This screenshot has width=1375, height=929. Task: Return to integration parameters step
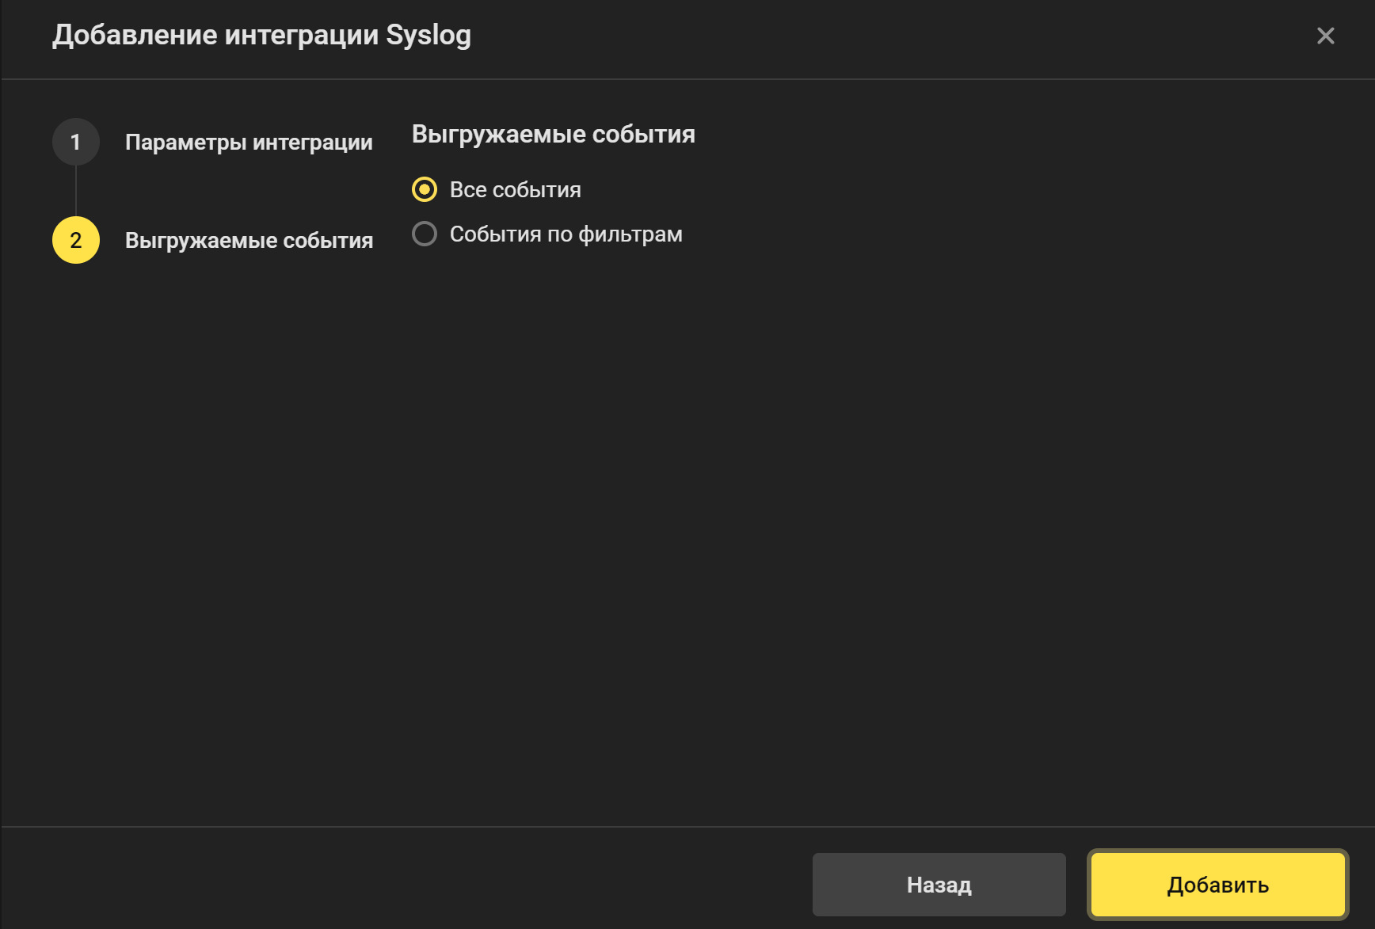point(939,885)
